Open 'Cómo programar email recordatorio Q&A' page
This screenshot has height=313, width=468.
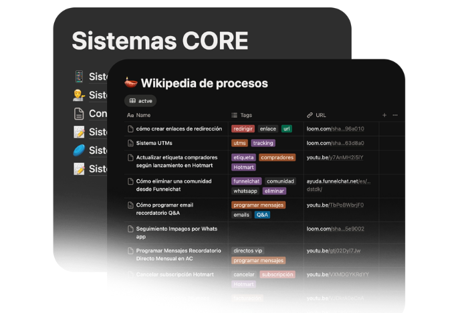[x=164, y=205]
